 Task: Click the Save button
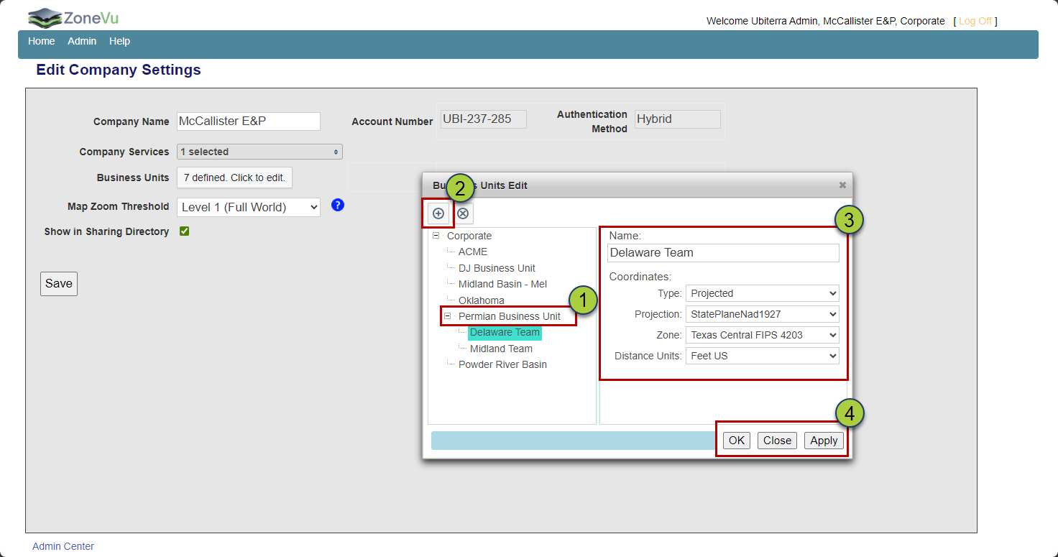pyautogui.click(x=59, y=283)
